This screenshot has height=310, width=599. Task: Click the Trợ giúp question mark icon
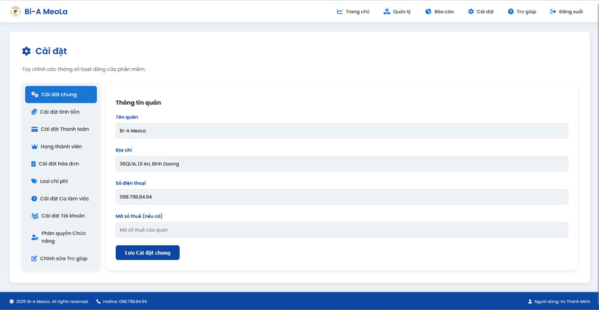tap(510, 11)
